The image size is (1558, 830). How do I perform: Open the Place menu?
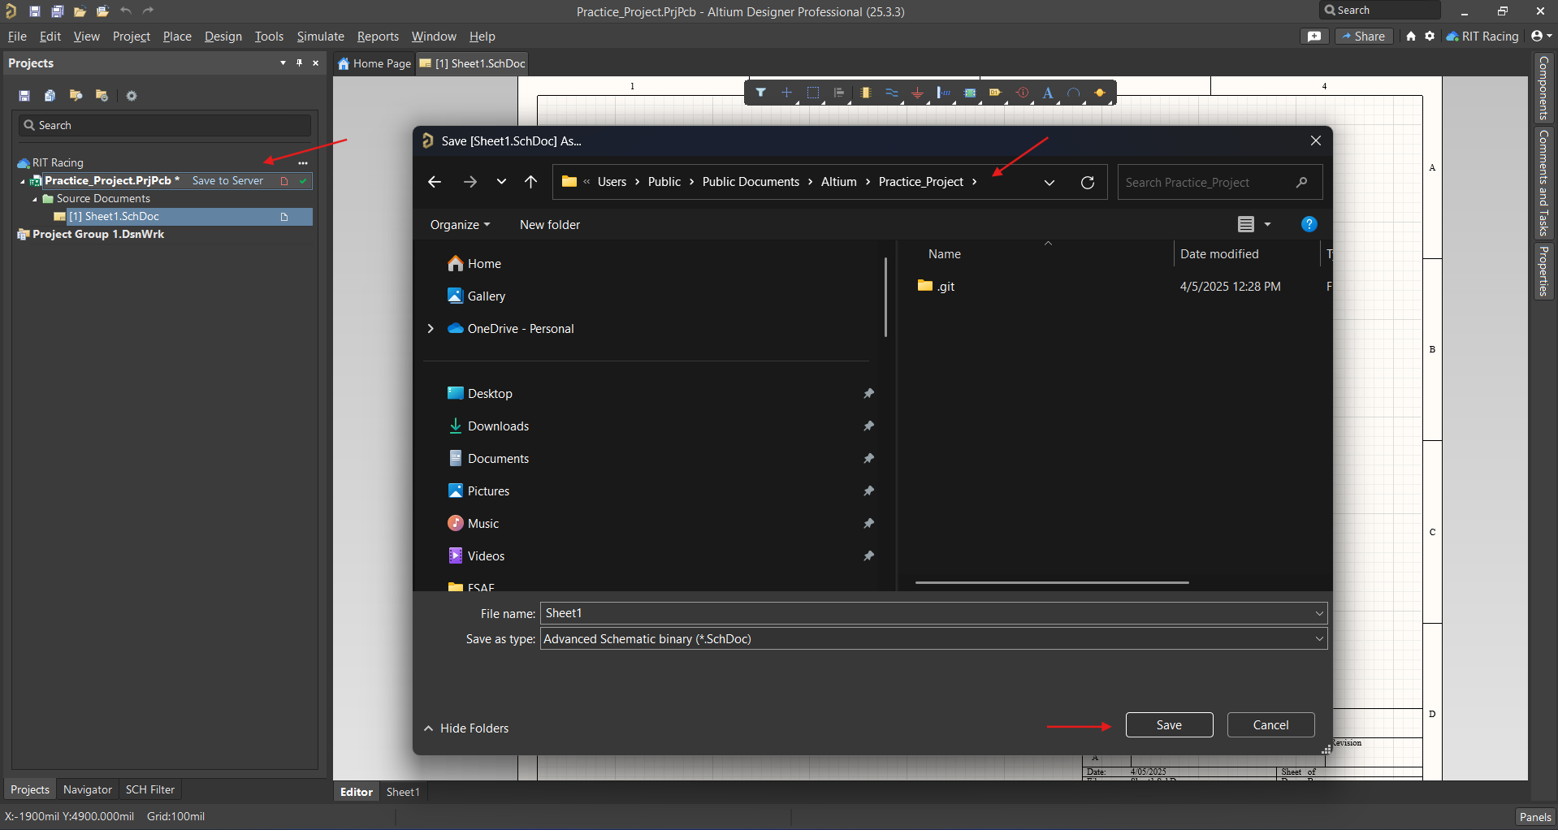click(x=177, y=37)
